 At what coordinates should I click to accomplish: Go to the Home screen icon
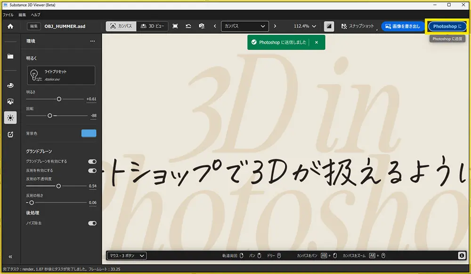(10, 26)
